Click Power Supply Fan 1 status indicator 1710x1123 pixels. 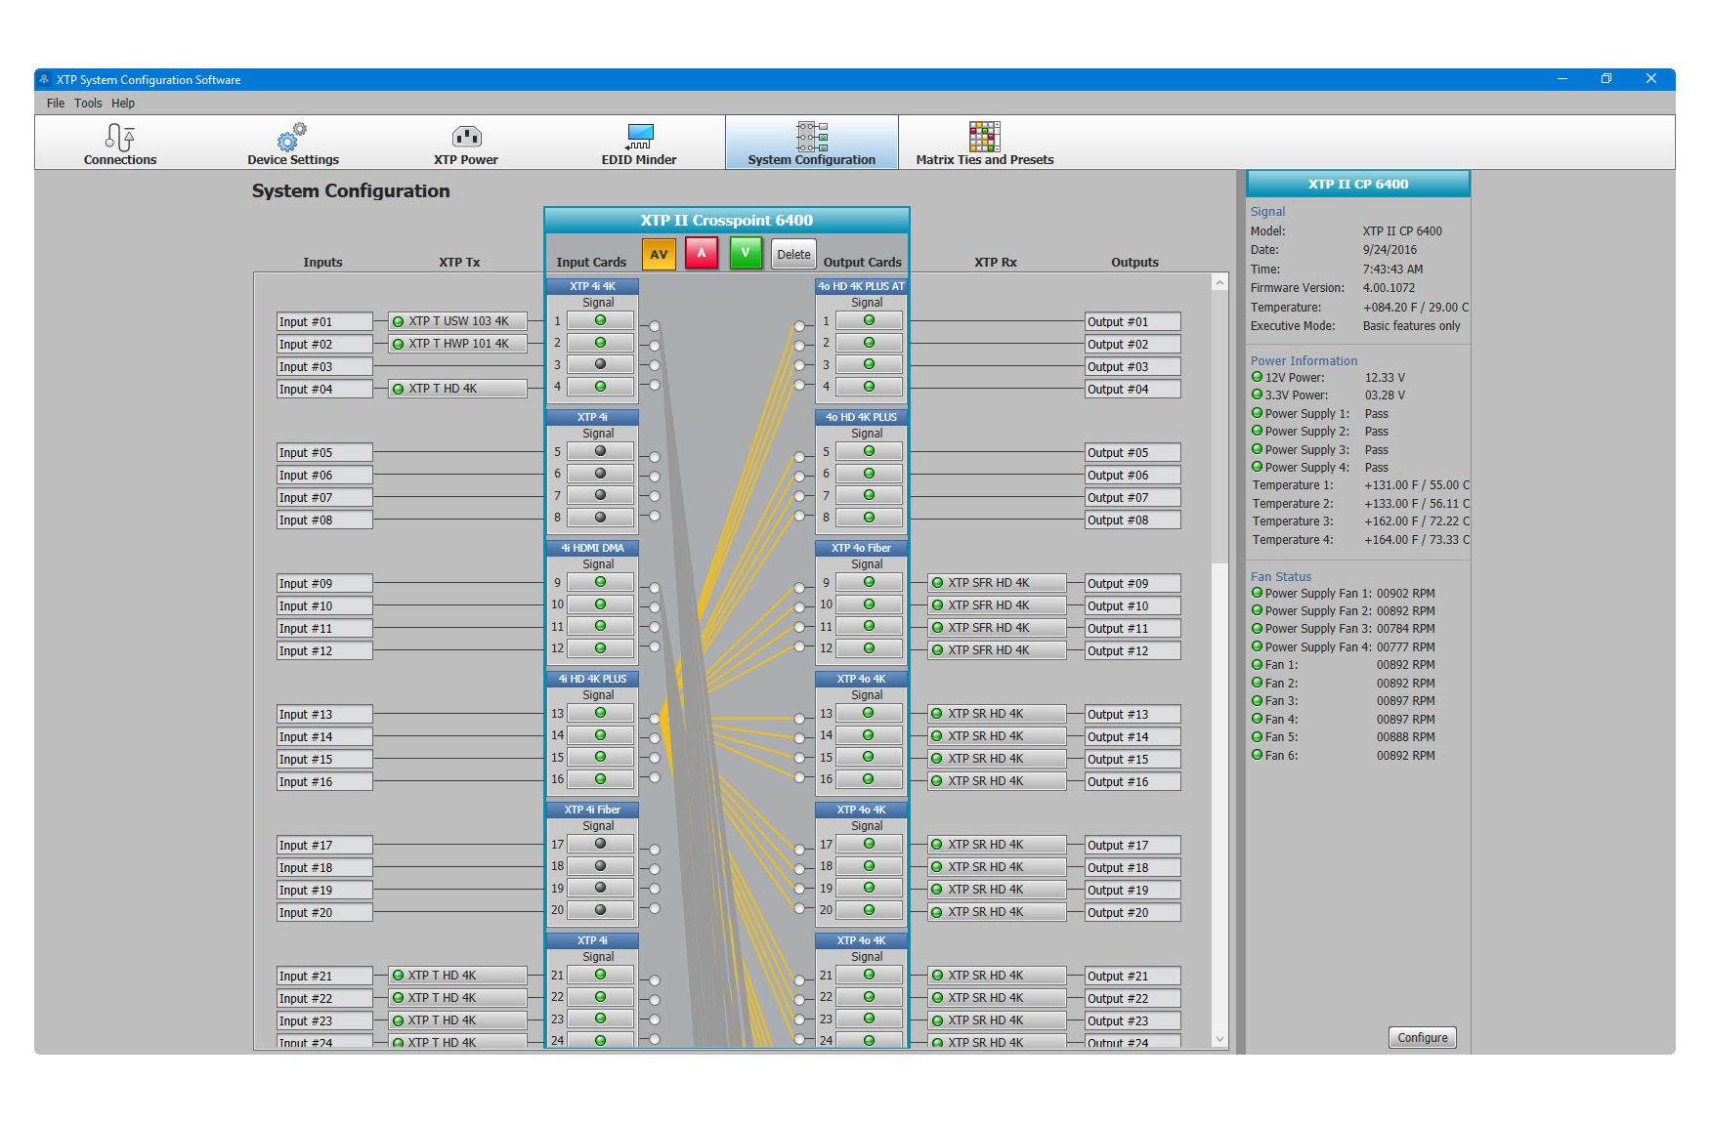(x=1258, y=593)
